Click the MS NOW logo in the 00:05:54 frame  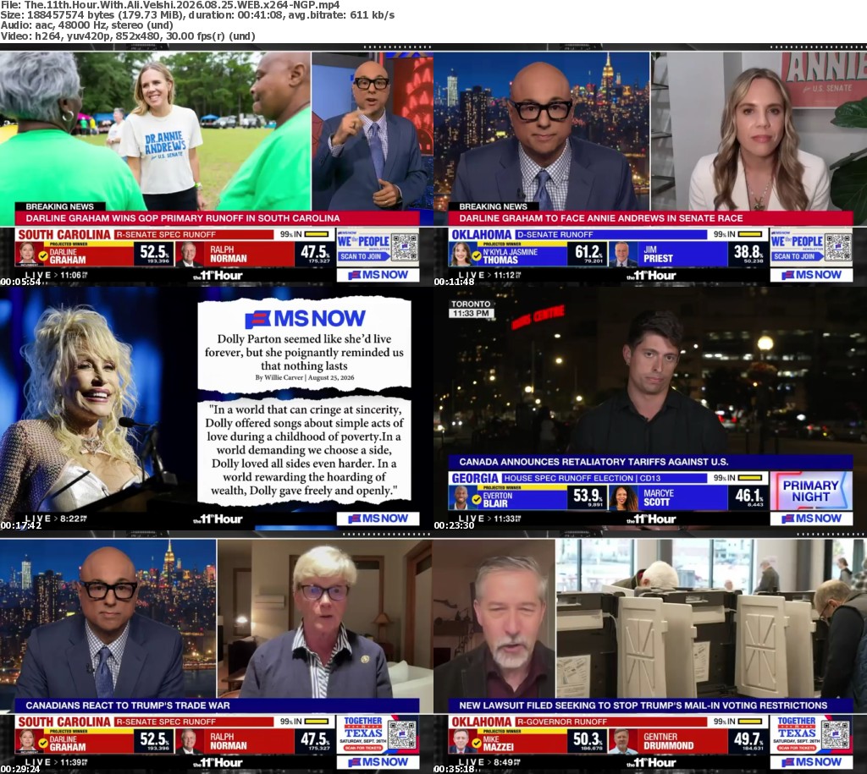[x=378, y=275]
